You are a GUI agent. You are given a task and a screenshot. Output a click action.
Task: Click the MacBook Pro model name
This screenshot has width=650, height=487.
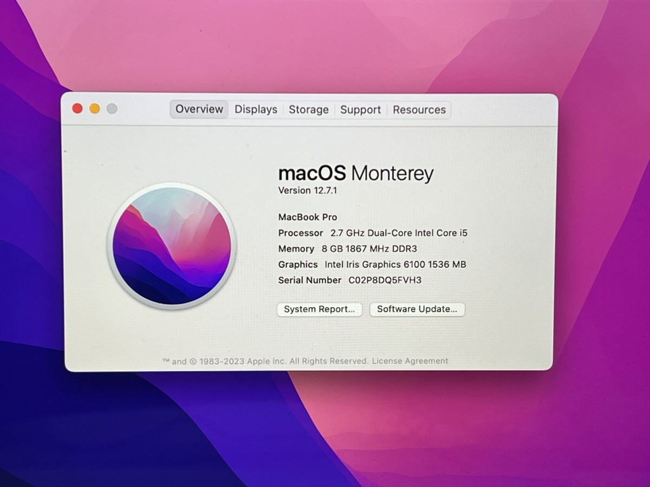click(308, 217)
